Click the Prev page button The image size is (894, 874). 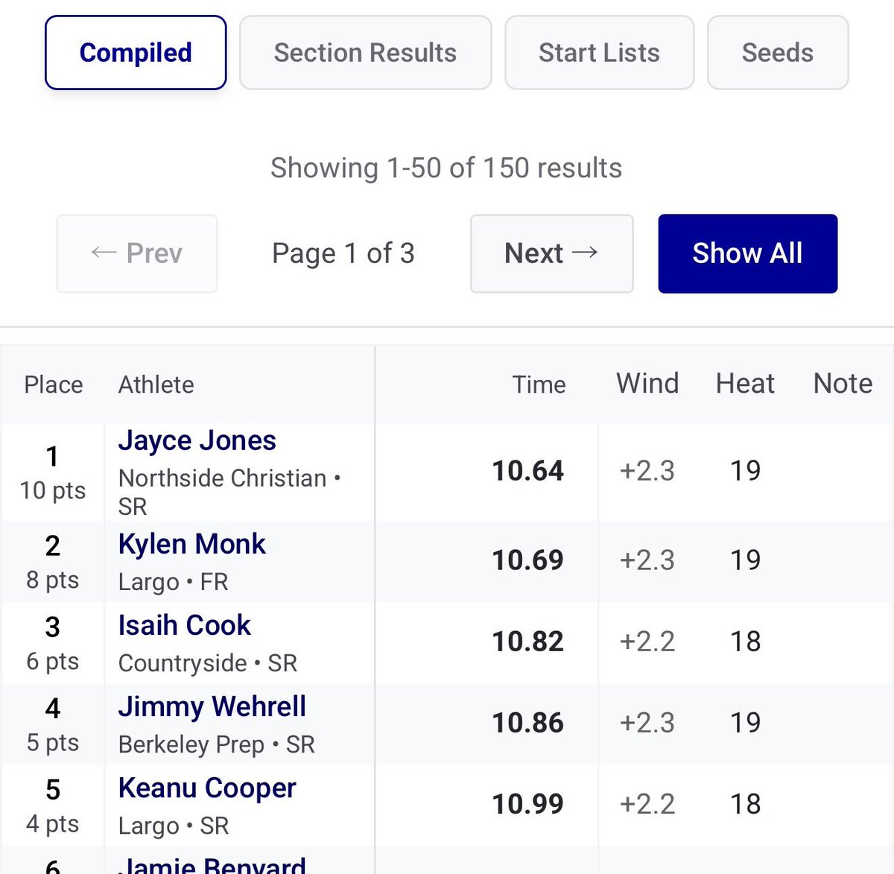pyautogui.click(x=137, y=253)
